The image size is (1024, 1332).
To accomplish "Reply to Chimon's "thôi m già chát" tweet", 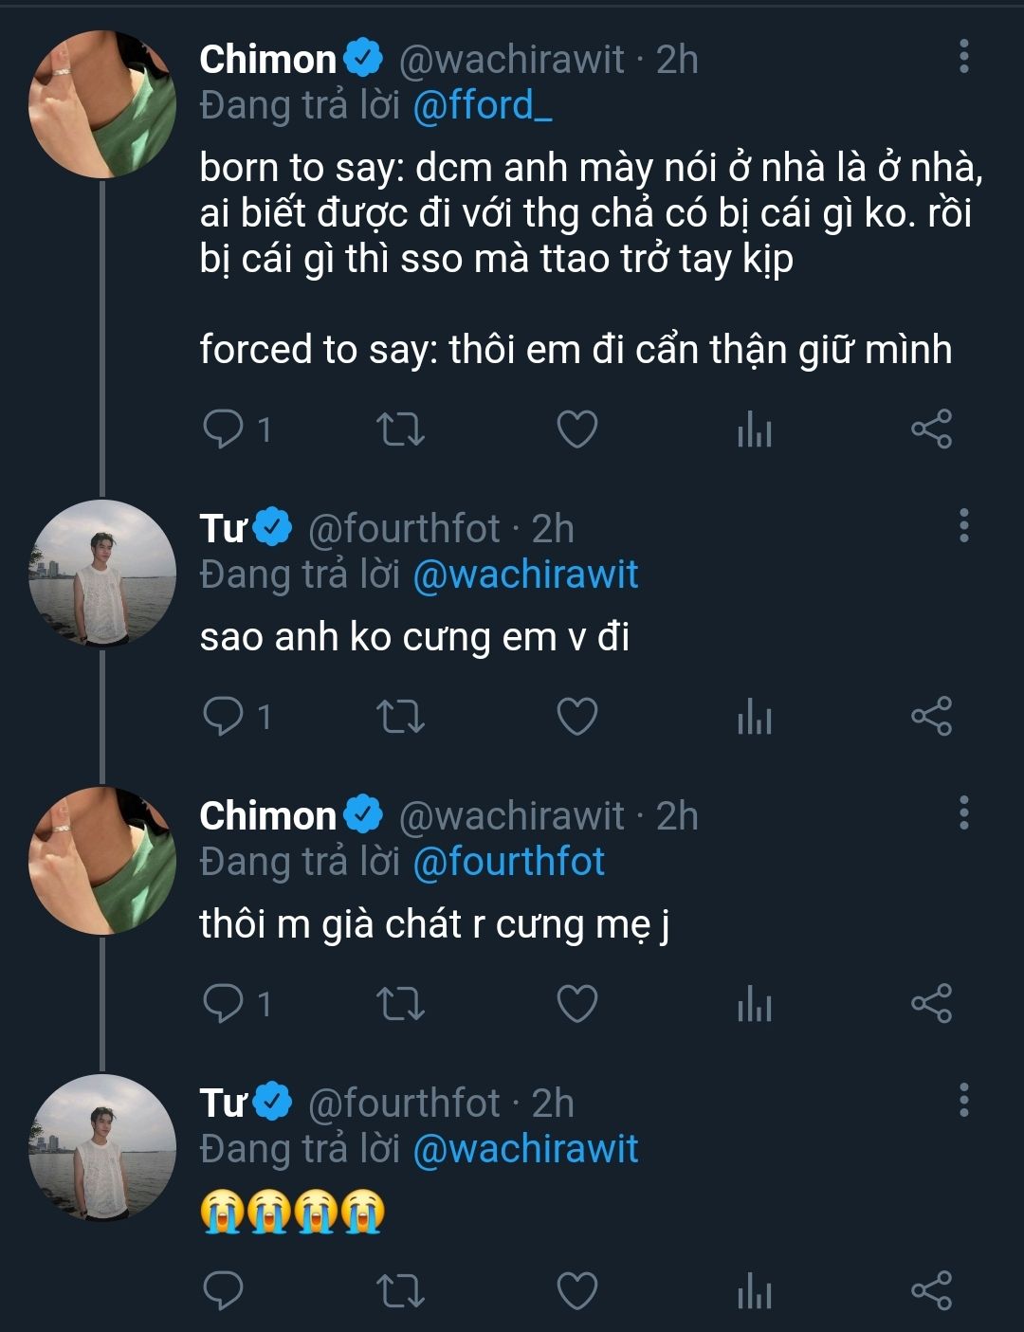I will [225, 1004].
